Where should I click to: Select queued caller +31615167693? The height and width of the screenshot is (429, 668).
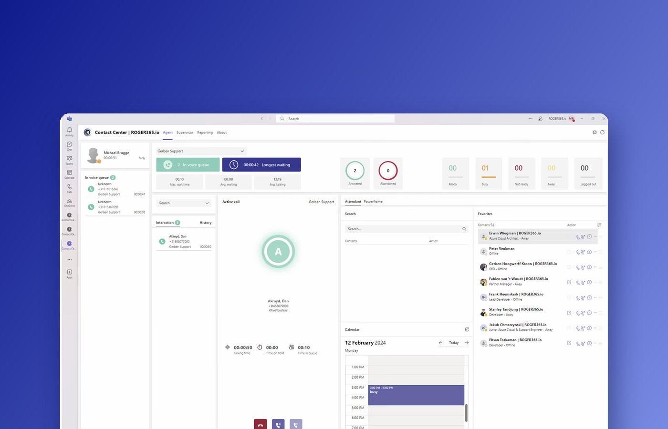[x=115, y=207]
